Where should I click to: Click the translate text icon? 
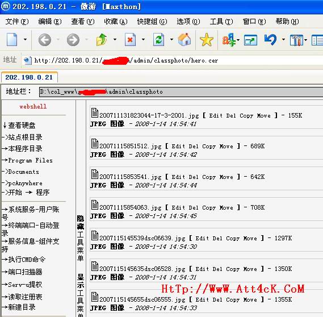pyautogui.click(x=229, y=40)
